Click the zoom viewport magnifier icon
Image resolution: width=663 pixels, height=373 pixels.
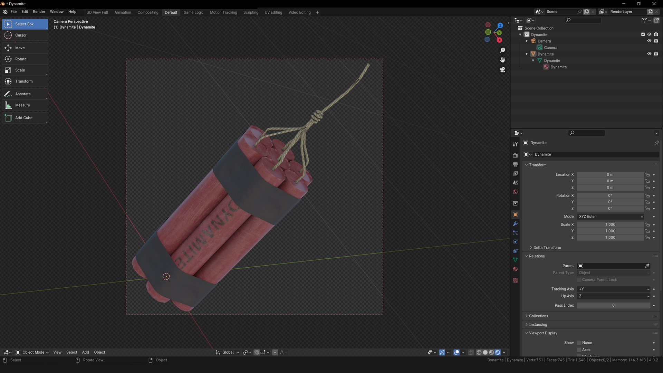pos(502,50)
